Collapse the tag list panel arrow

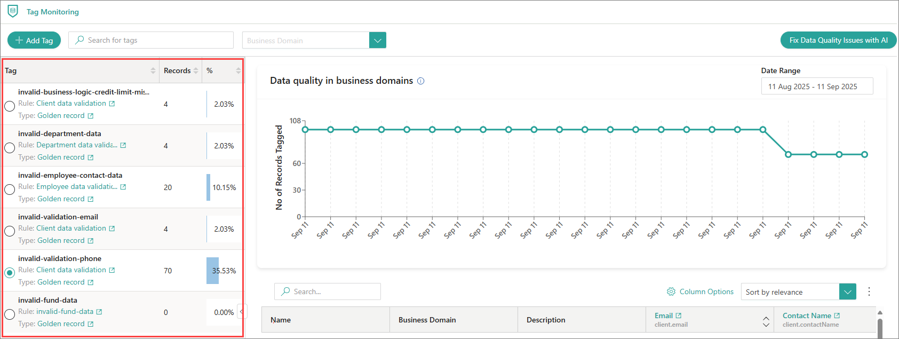(242, 311)
